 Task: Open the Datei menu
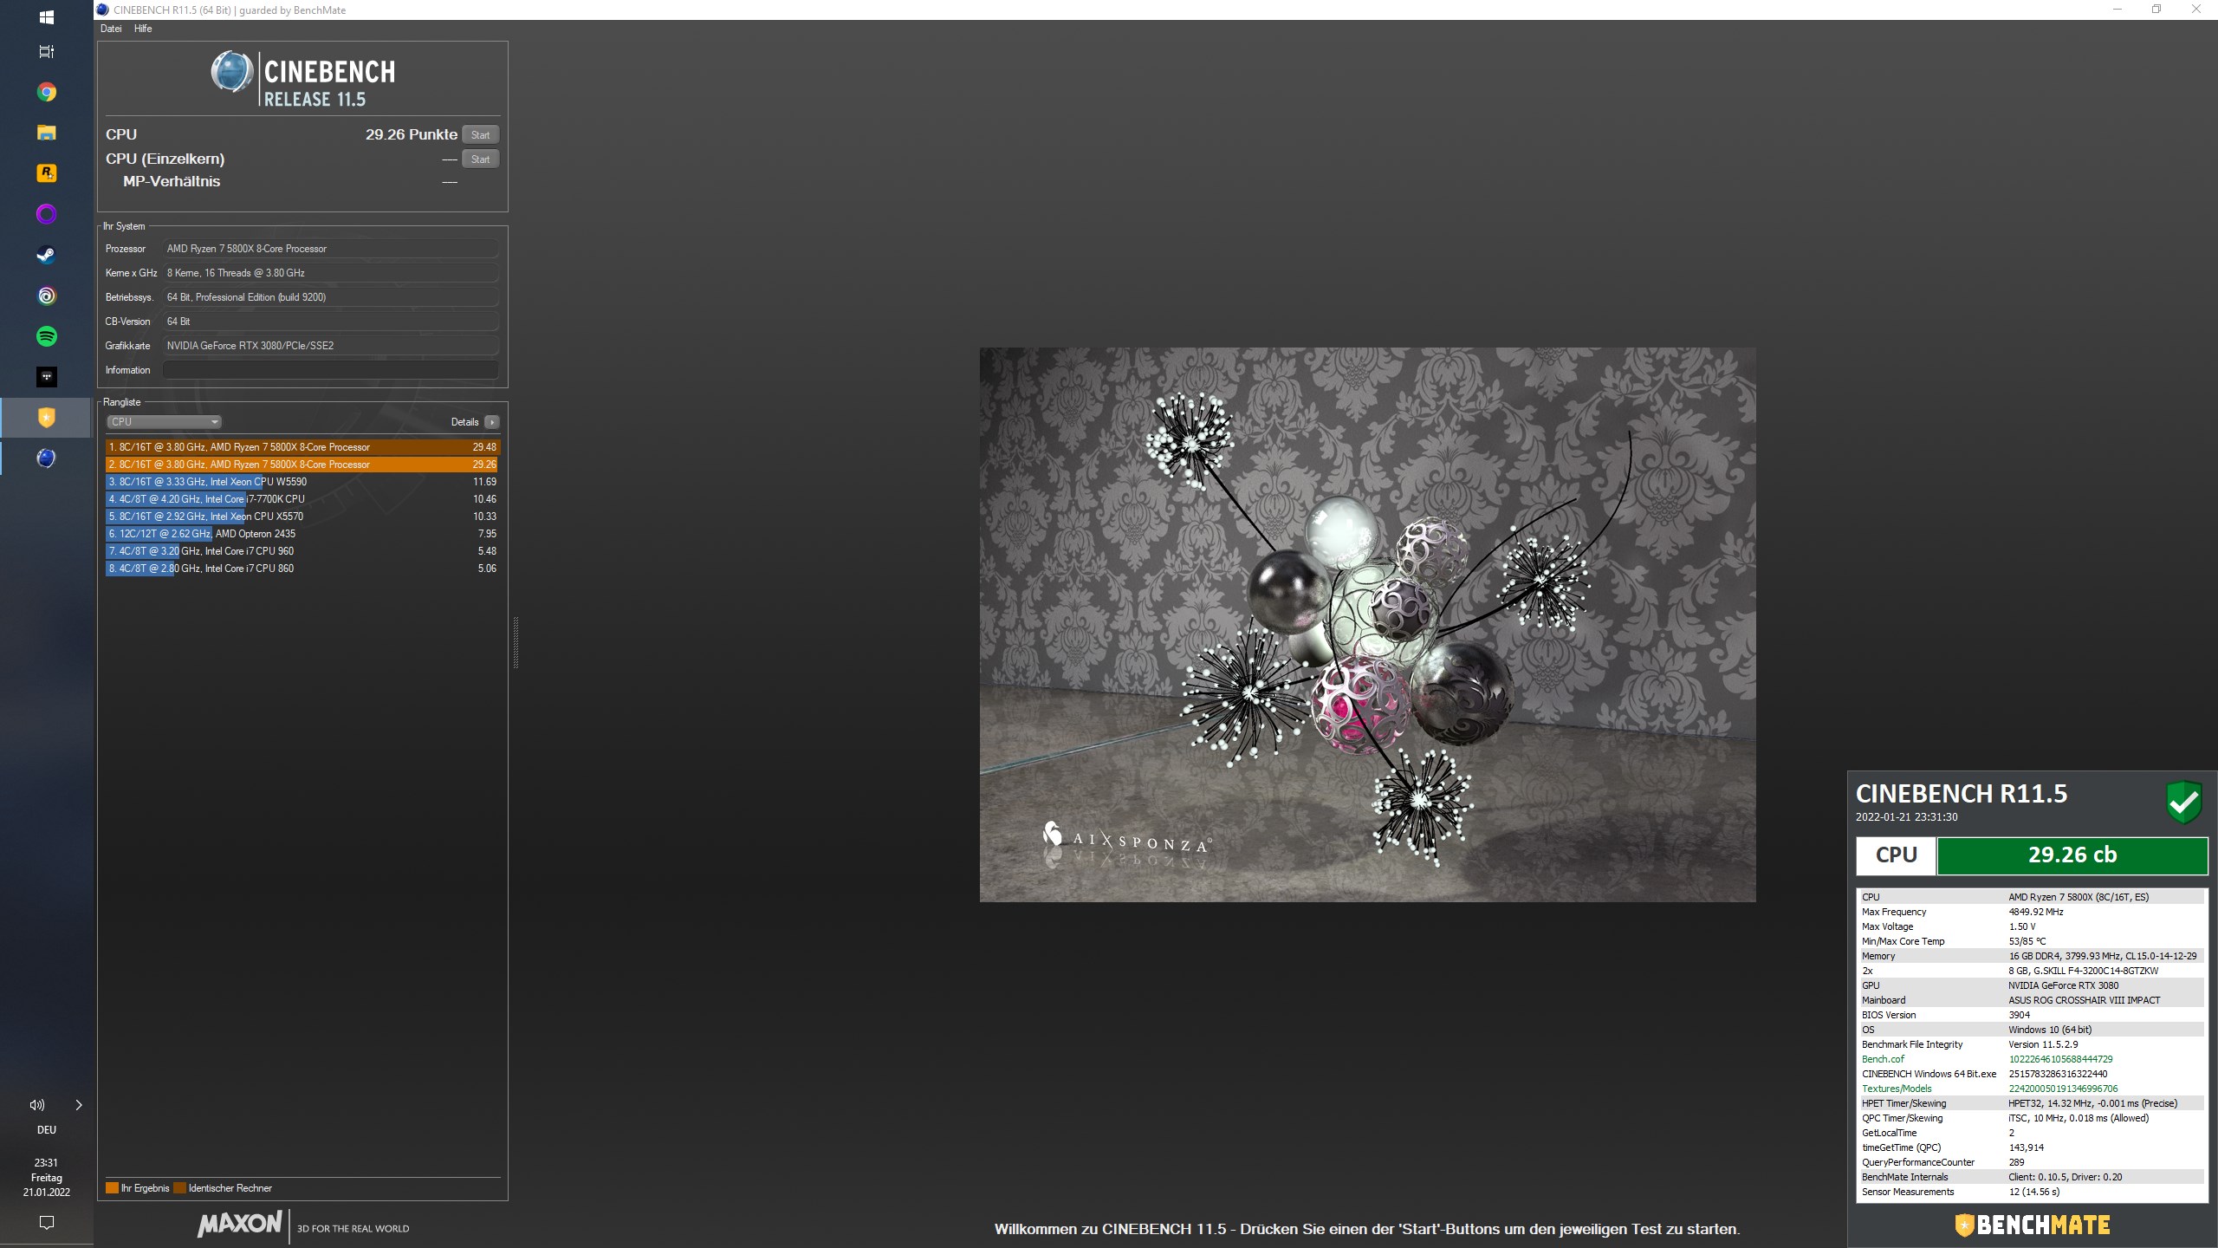click(111, 29)
